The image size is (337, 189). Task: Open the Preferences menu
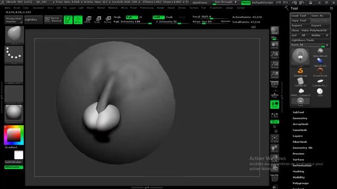[147, 8]
